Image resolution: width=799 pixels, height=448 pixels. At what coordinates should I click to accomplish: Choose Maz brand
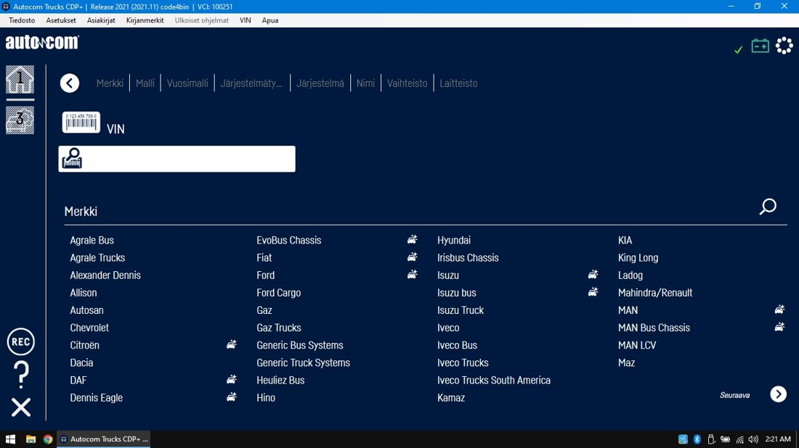pos(626,362)
